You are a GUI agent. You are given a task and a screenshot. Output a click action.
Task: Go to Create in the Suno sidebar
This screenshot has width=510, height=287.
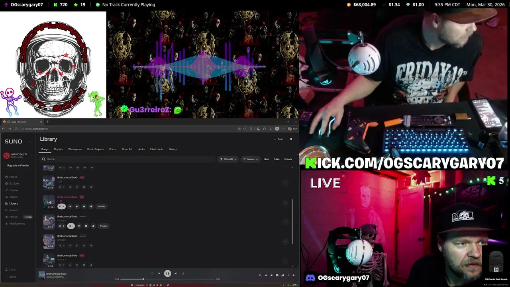12,190
